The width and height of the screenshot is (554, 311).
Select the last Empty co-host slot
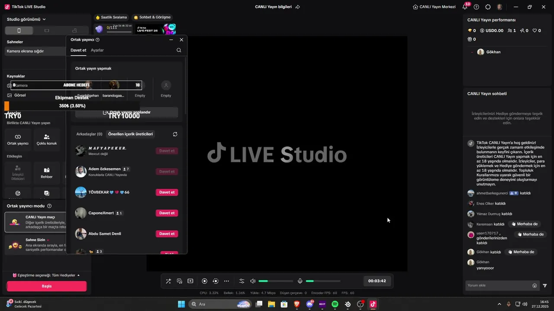click(x=166, y=89)
